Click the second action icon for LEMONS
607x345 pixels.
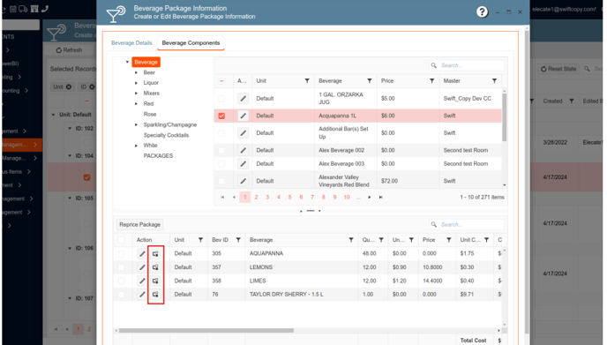tap(155, 267)
